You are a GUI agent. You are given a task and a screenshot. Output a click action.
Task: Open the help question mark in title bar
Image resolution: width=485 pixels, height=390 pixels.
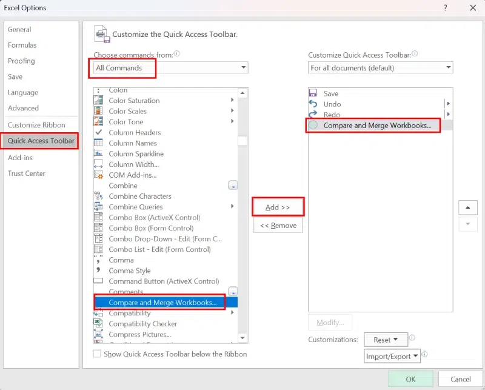tap(445, 8)
